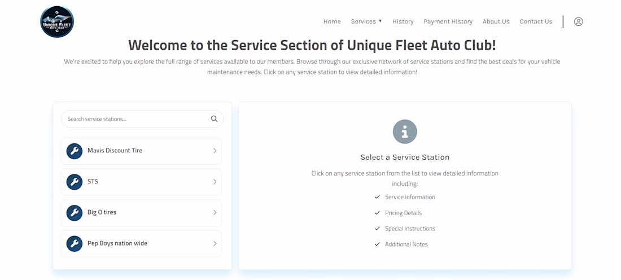Viewport: 621px width, 280px height.
Task: Select the Pep Boys nation wide station
Action: click(141, 244)
